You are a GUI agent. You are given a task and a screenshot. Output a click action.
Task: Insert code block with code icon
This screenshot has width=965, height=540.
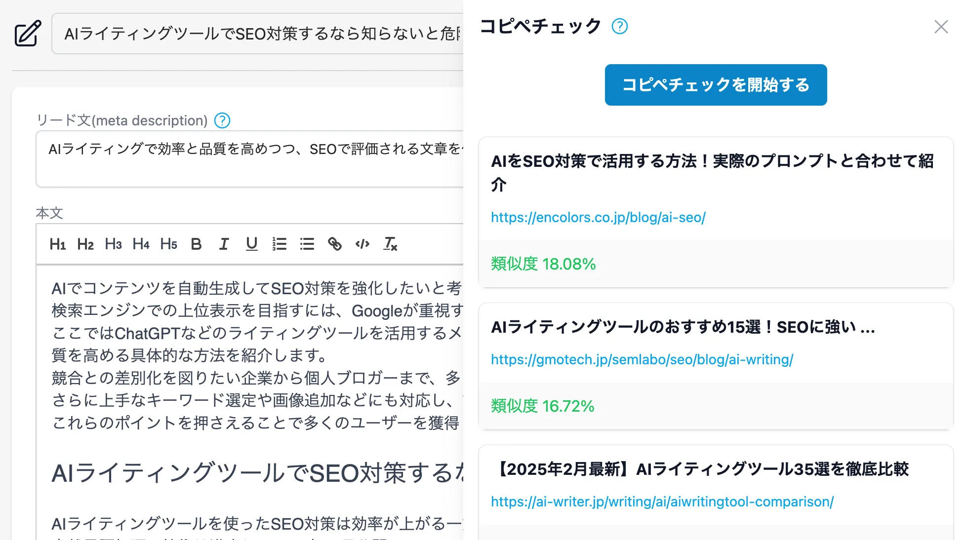362,244
